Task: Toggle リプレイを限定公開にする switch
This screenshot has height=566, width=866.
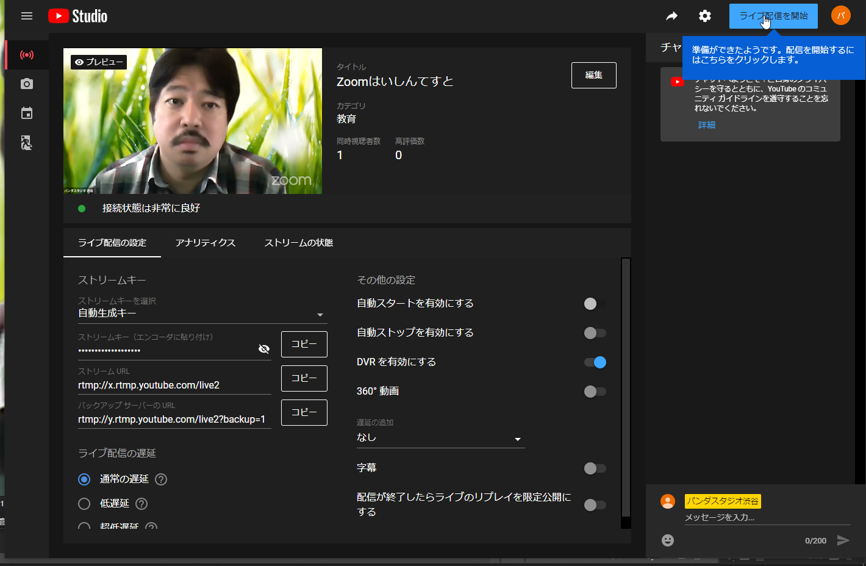Action: (595, 505)
